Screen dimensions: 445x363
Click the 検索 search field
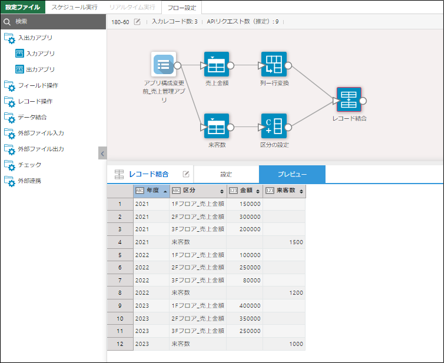(x=53, y=22)
